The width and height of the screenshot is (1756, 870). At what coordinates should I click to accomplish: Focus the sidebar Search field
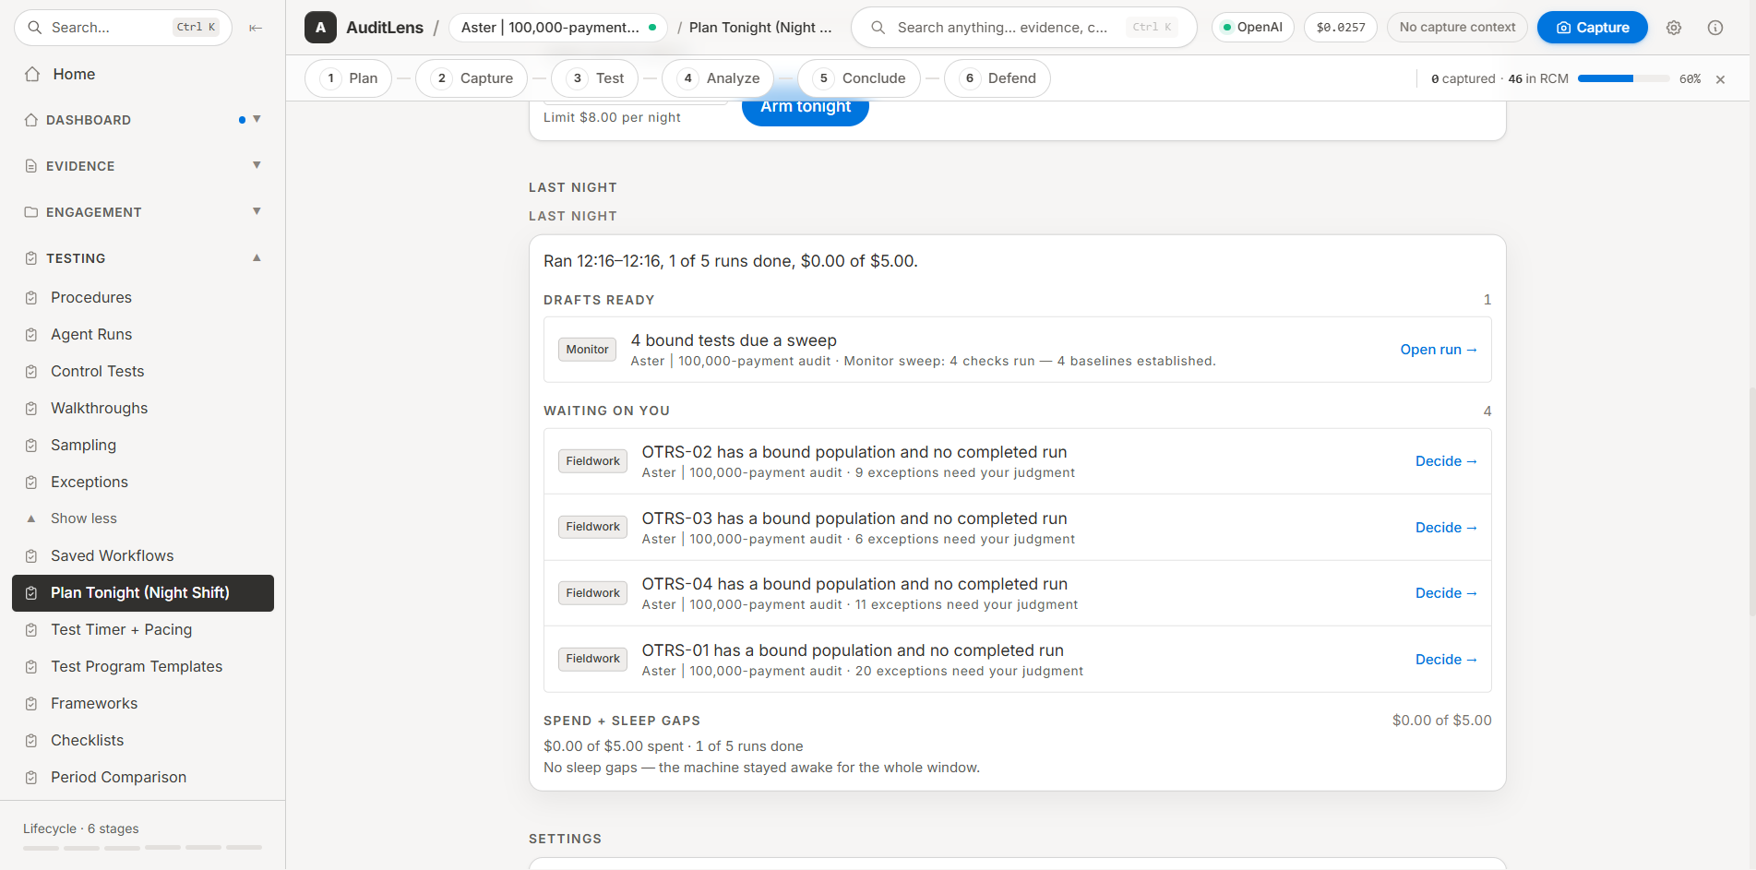click(x=123, y=28)
